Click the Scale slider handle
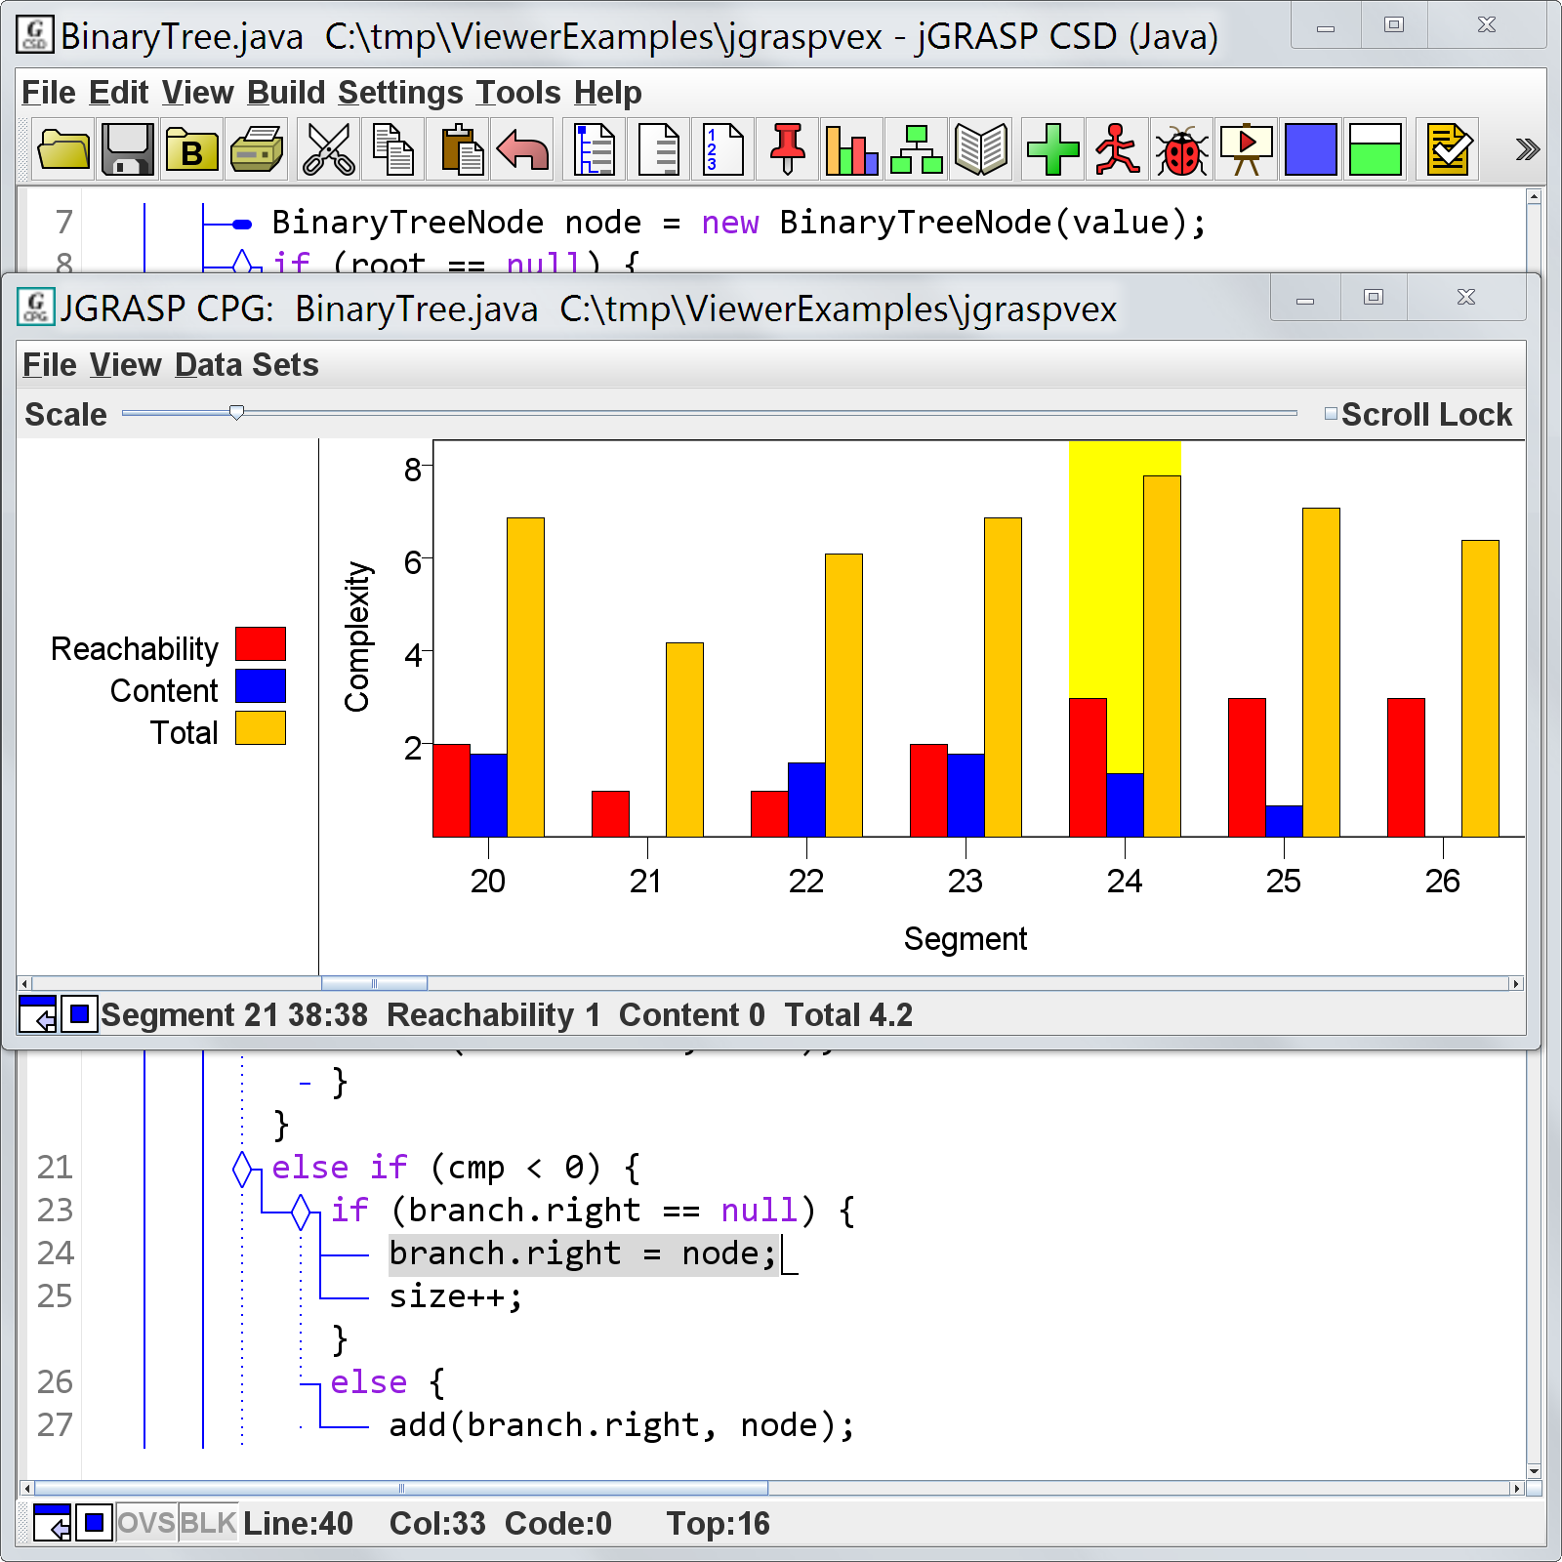The width and height of the screenshot is (1562, 1562). (236, 414)
